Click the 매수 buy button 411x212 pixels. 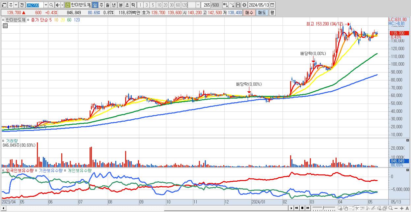[x=249, y=13]
